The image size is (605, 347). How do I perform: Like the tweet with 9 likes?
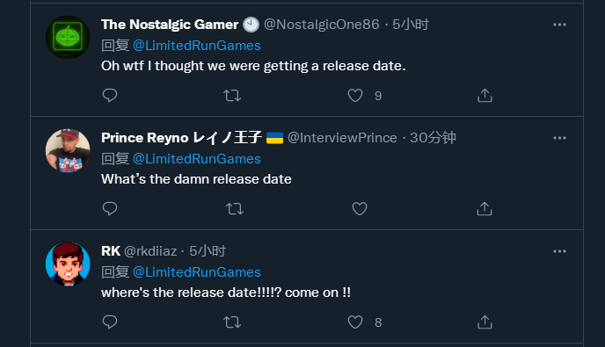355,95
